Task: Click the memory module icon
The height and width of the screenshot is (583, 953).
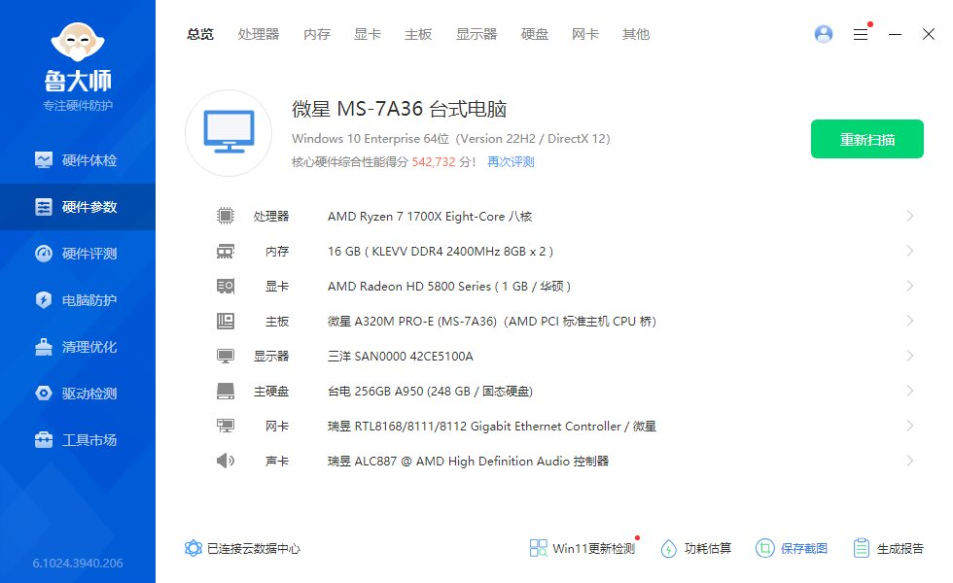Action: [226, 252]
